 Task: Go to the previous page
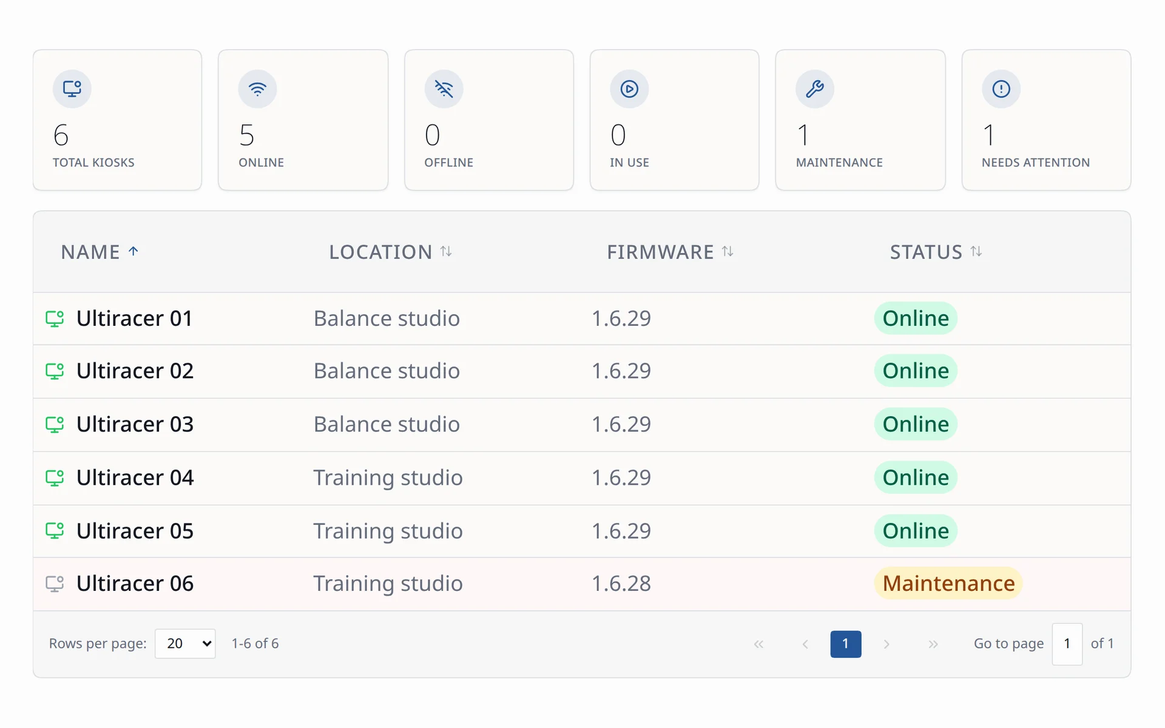pos(805,644)
